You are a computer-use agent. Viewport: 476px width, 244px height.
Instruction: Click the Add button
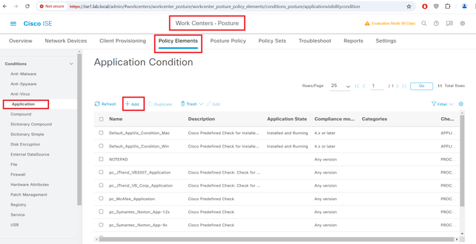[x=132, y=104]
